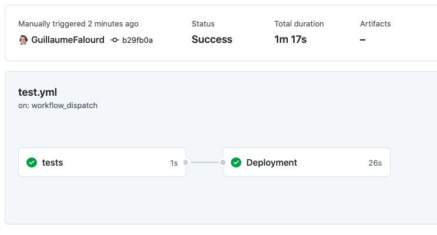The image size is (437, 235).
Task: Click the test.yml workflow title
Action: click(38, 92)
